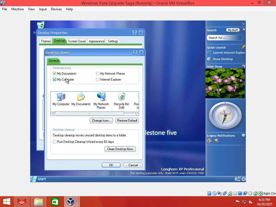Click the VirtualBox keyboard capture arrow icon
Image resolution: width=276 pixels, height=207 pixels.
tap(261, 194)
